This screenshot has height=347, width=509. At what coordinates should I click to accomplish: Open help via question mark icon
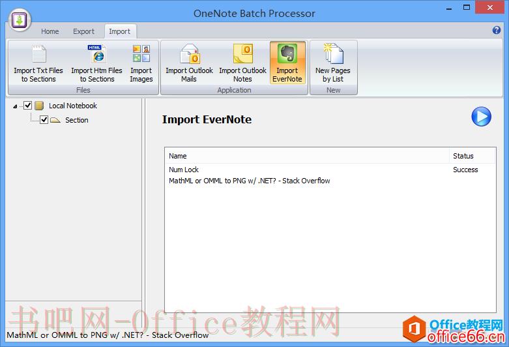(497, 30)
